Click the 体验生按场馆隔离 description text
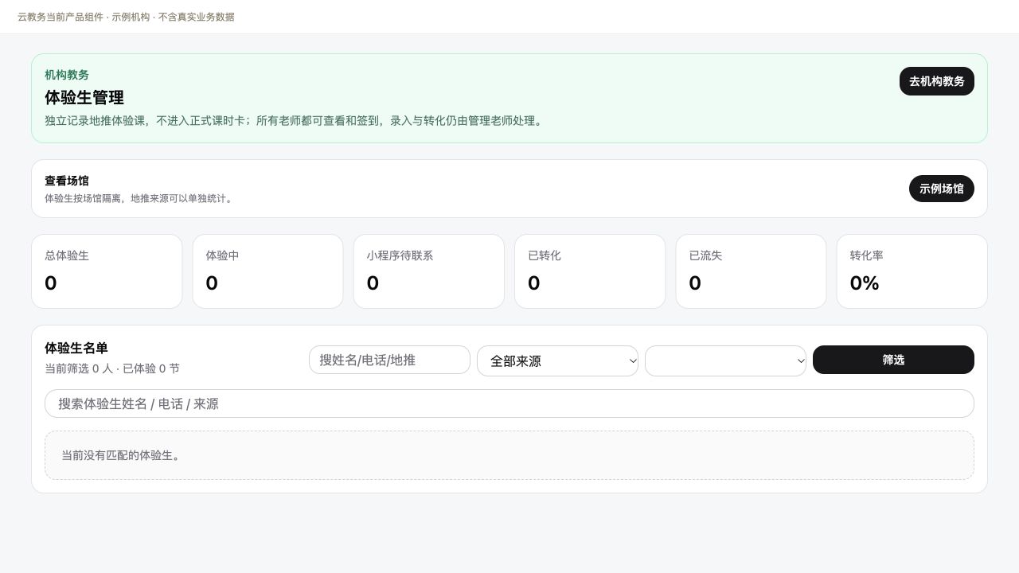The width and height of the screenshot is (1019, 573). click(140, 198)
